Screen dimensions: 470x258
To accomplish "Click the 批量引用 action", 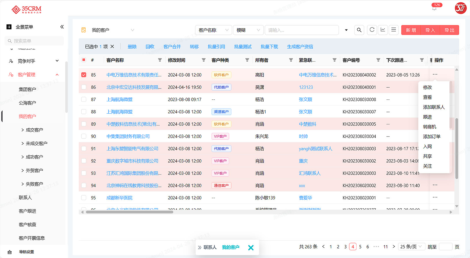I will pos(216,47).
